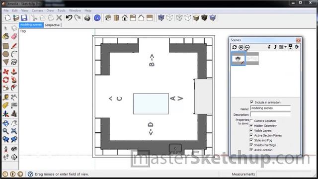Choose the Eraser tool
The width and height of the screenshot is (318, 179).
[x=14, y=36]
